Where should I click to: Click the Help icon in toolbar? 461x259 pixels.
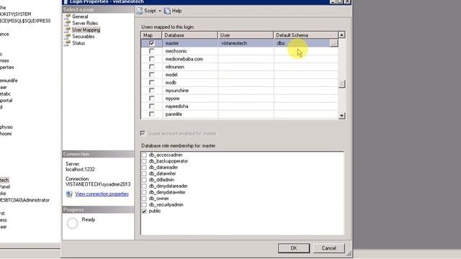click(x=167, y=11)
